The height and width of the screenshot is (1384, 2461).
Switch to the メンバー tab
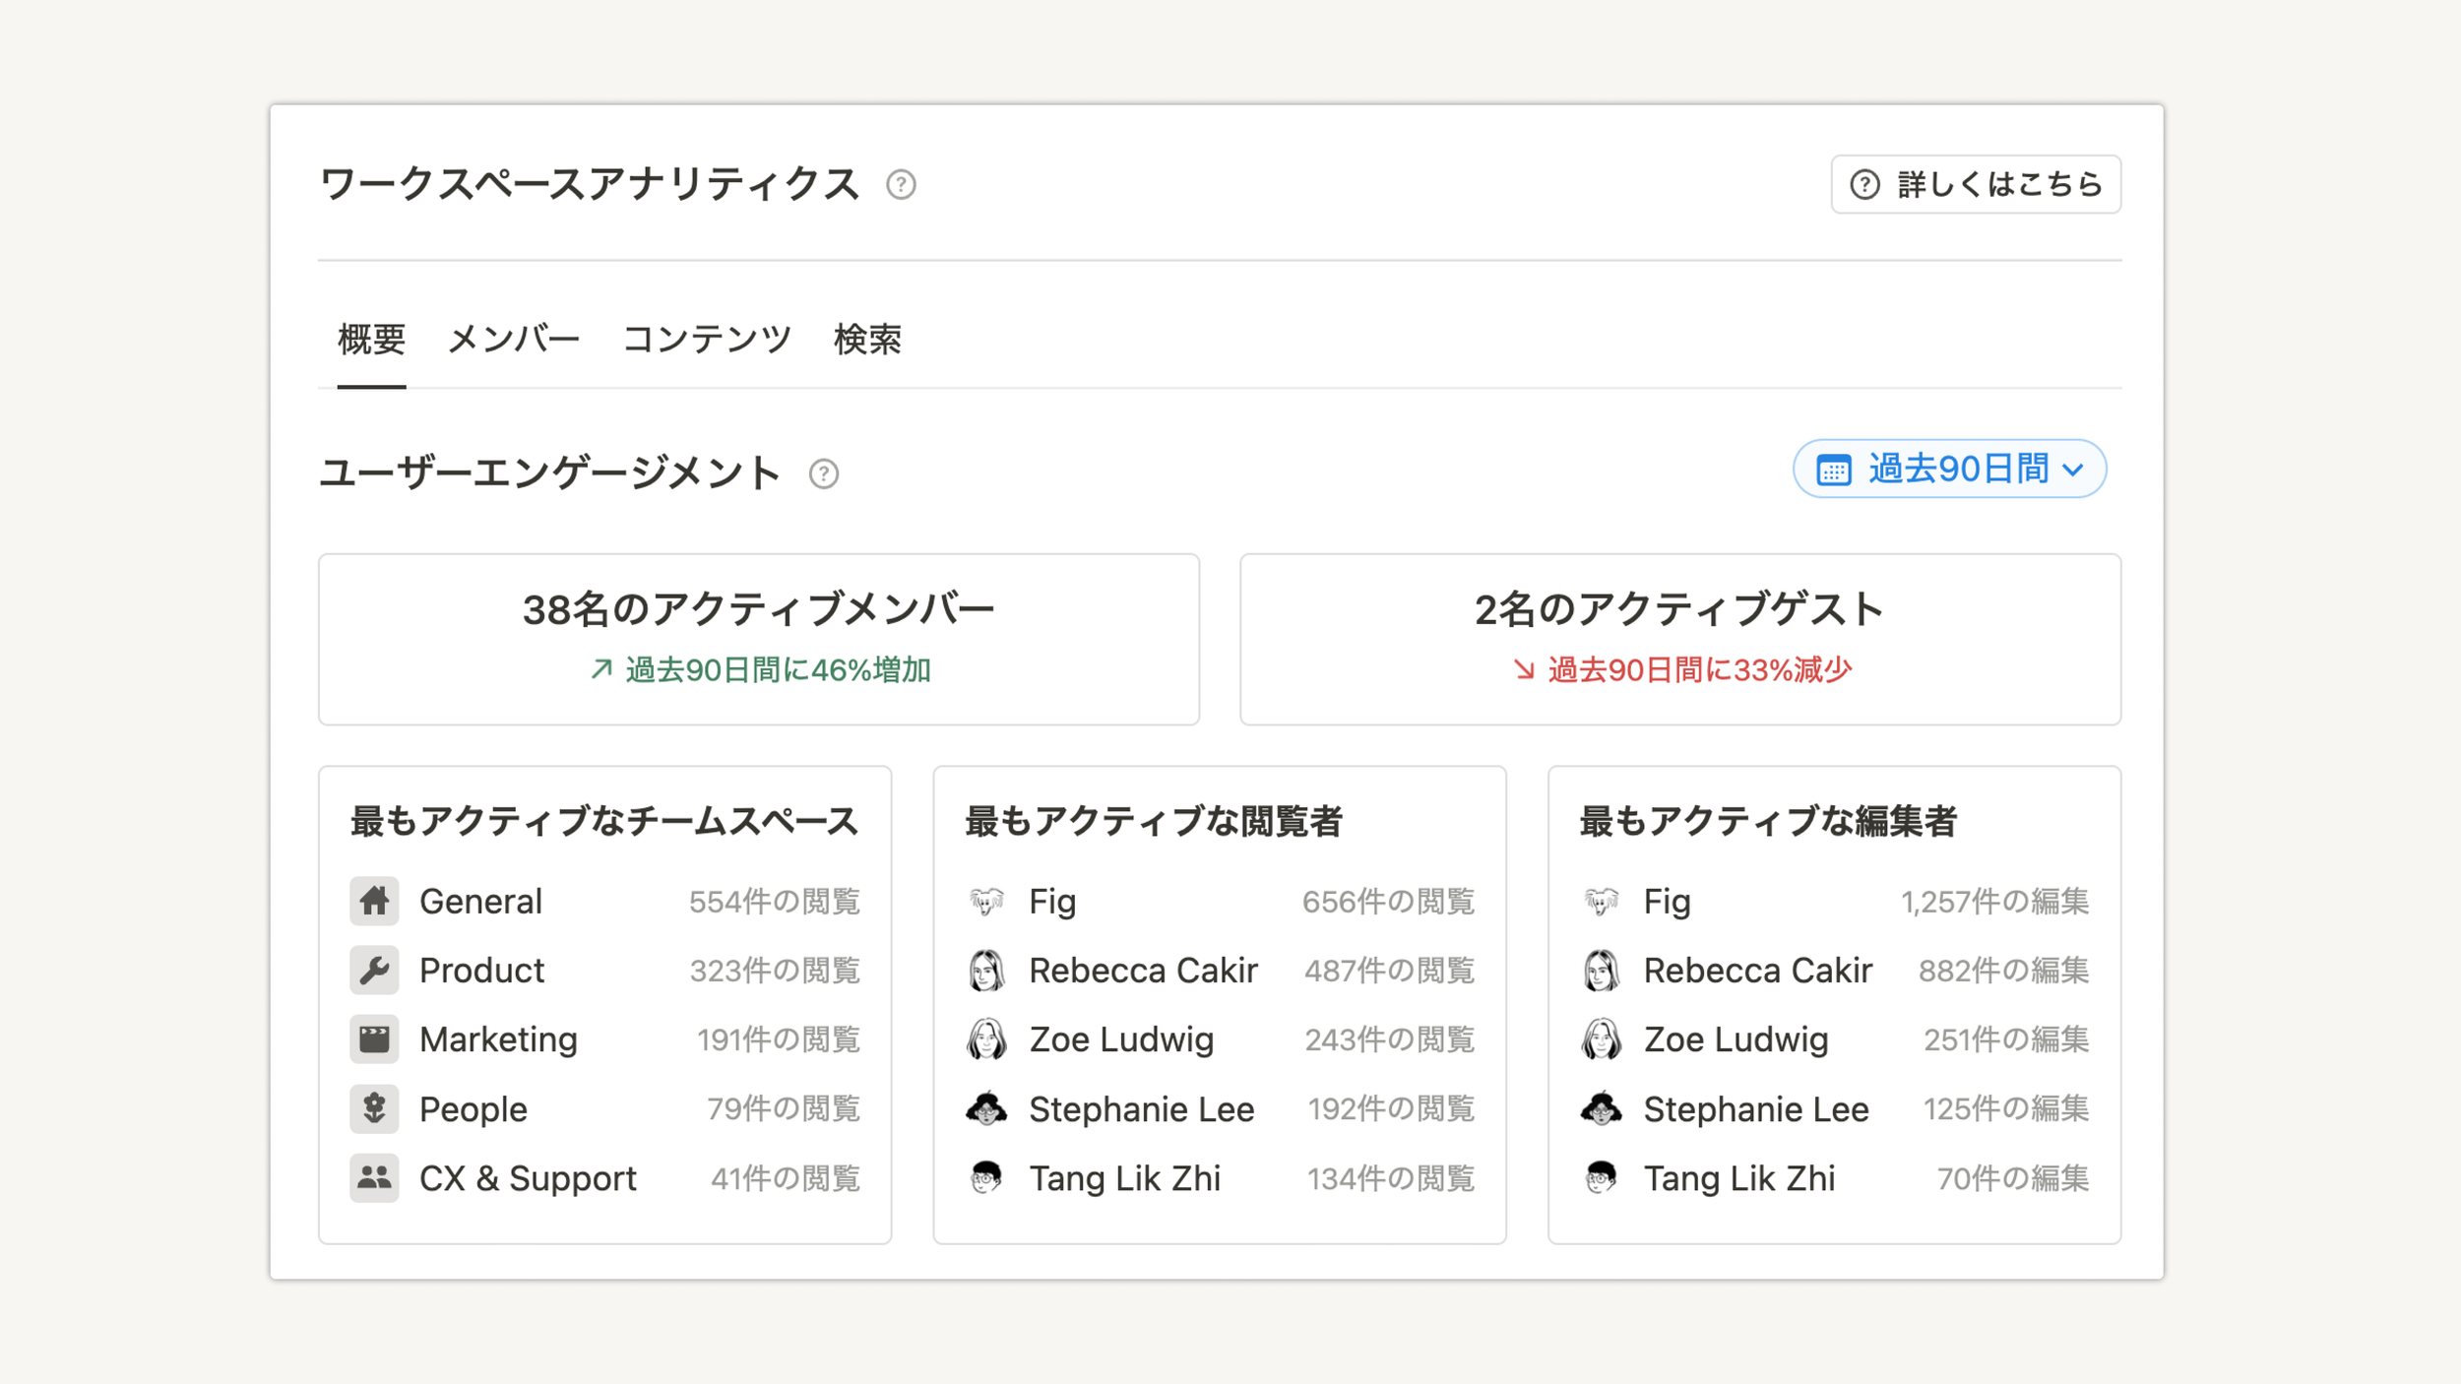coord(514,340)
